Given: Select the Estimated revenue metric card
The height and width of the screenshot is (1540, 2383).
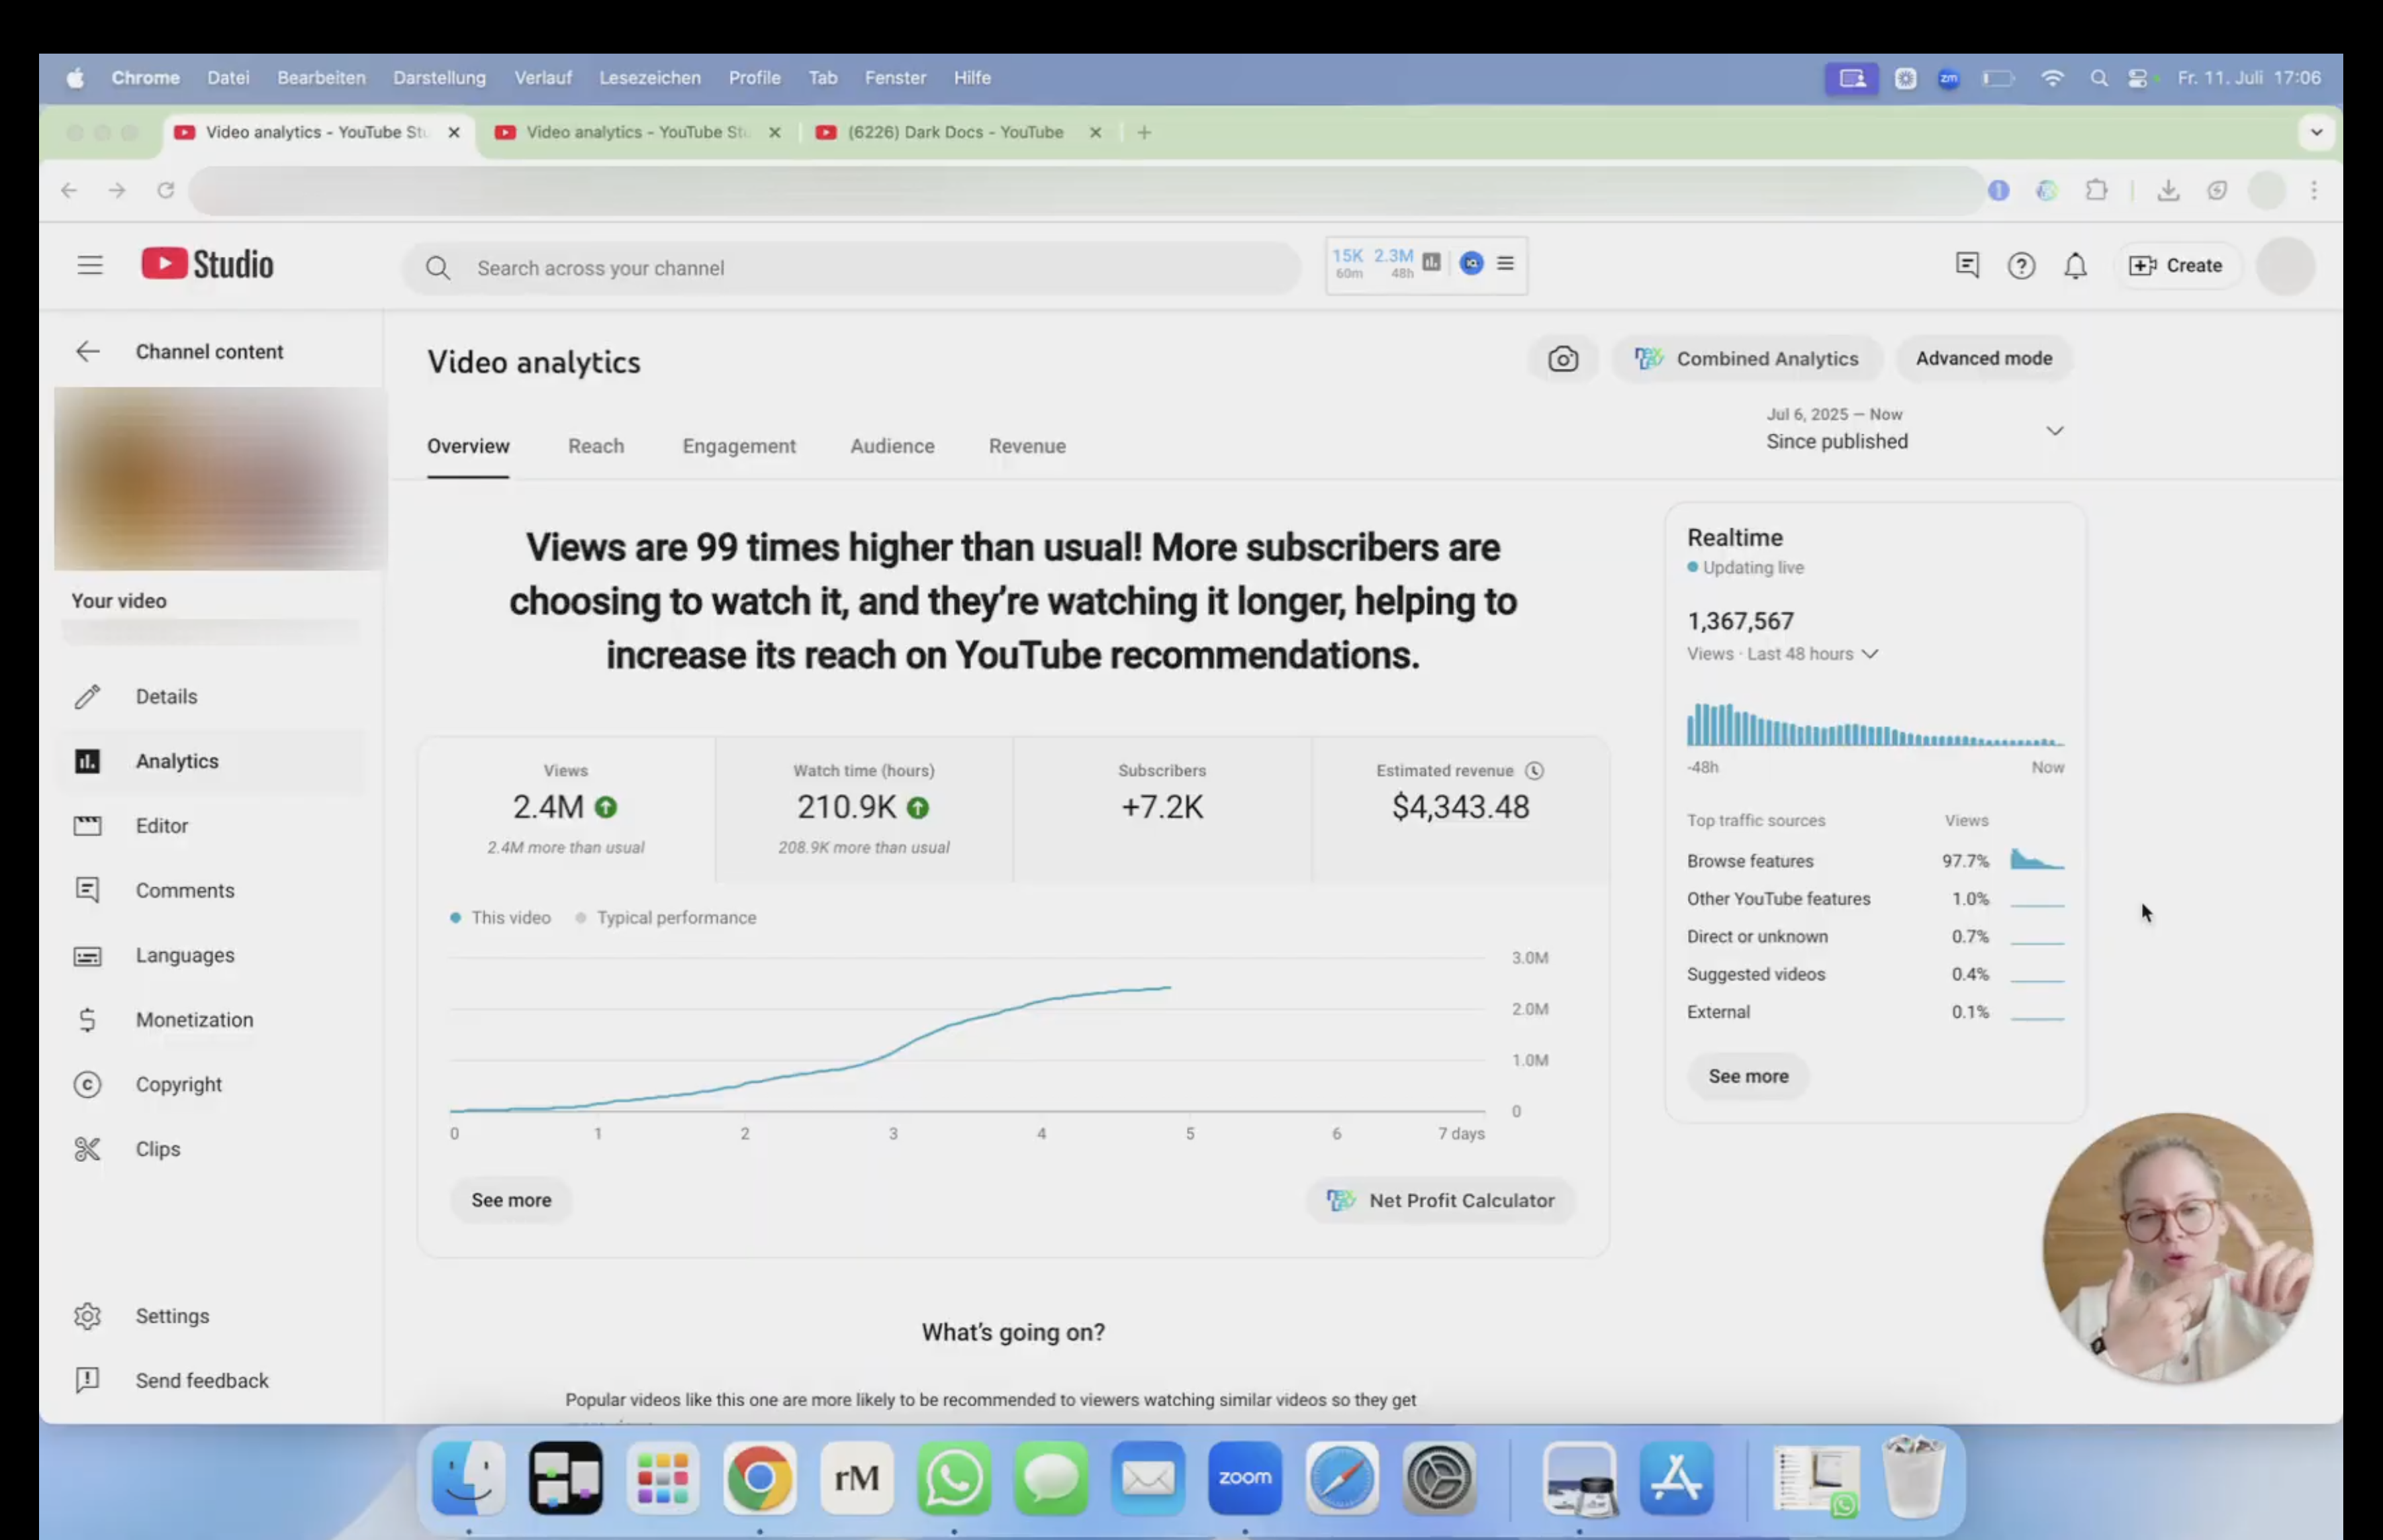Looking at the screenshot, I should pyautogui.click(x=1460, y=809).
